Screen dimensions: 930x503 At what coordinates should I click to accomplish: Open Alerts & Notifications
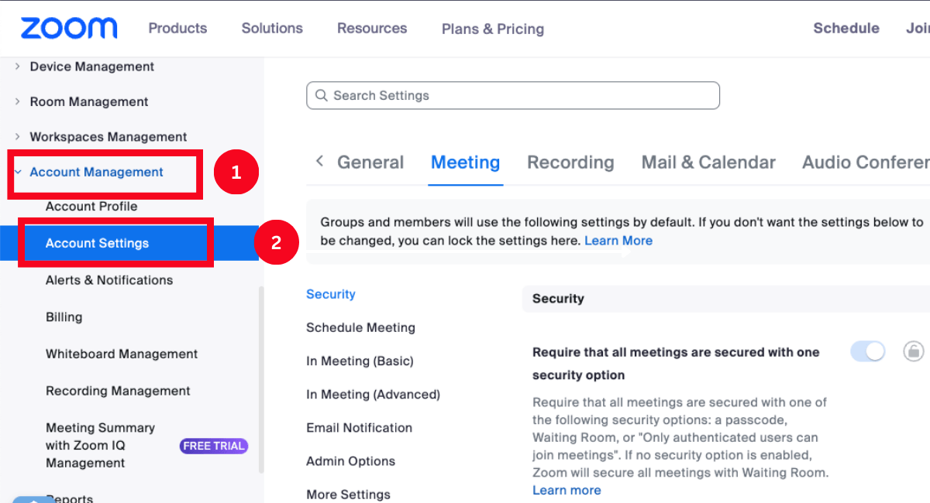click(x=109, y=280)
